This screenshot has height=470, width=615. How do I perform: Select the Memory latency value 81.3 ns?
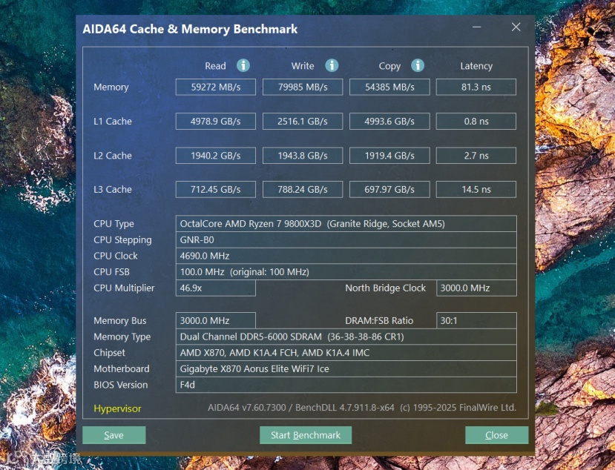pos(476,87)
